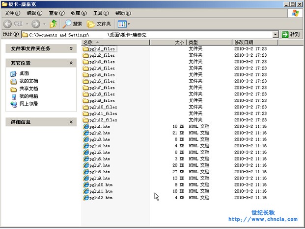The image size is (305, 229).
Task: Select the pglu2.htm file icon
Action: [86, 133]
